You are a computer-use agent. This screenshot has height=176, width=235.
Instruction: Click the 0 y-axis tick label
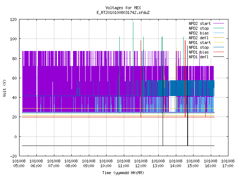15,137
